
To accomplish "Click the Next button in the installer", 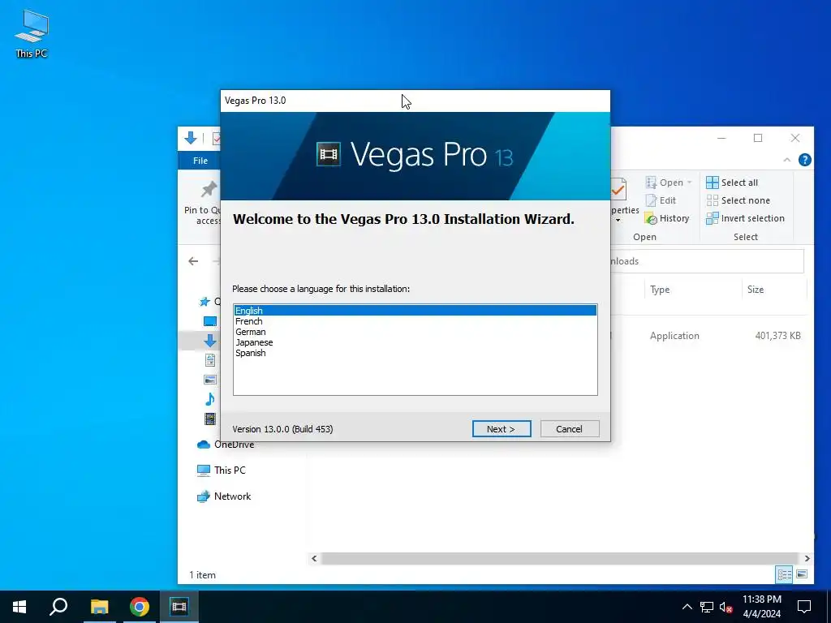I will click(x=502, y=429).
